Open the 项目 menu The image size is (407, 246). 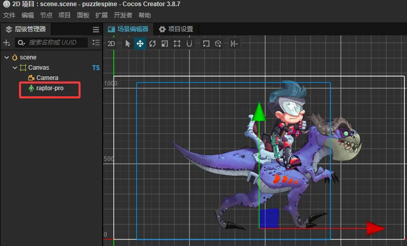[65, 15]
